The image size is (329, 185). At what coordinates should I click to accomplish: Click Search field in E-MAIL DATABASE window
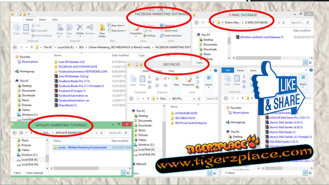coord(300,23)
